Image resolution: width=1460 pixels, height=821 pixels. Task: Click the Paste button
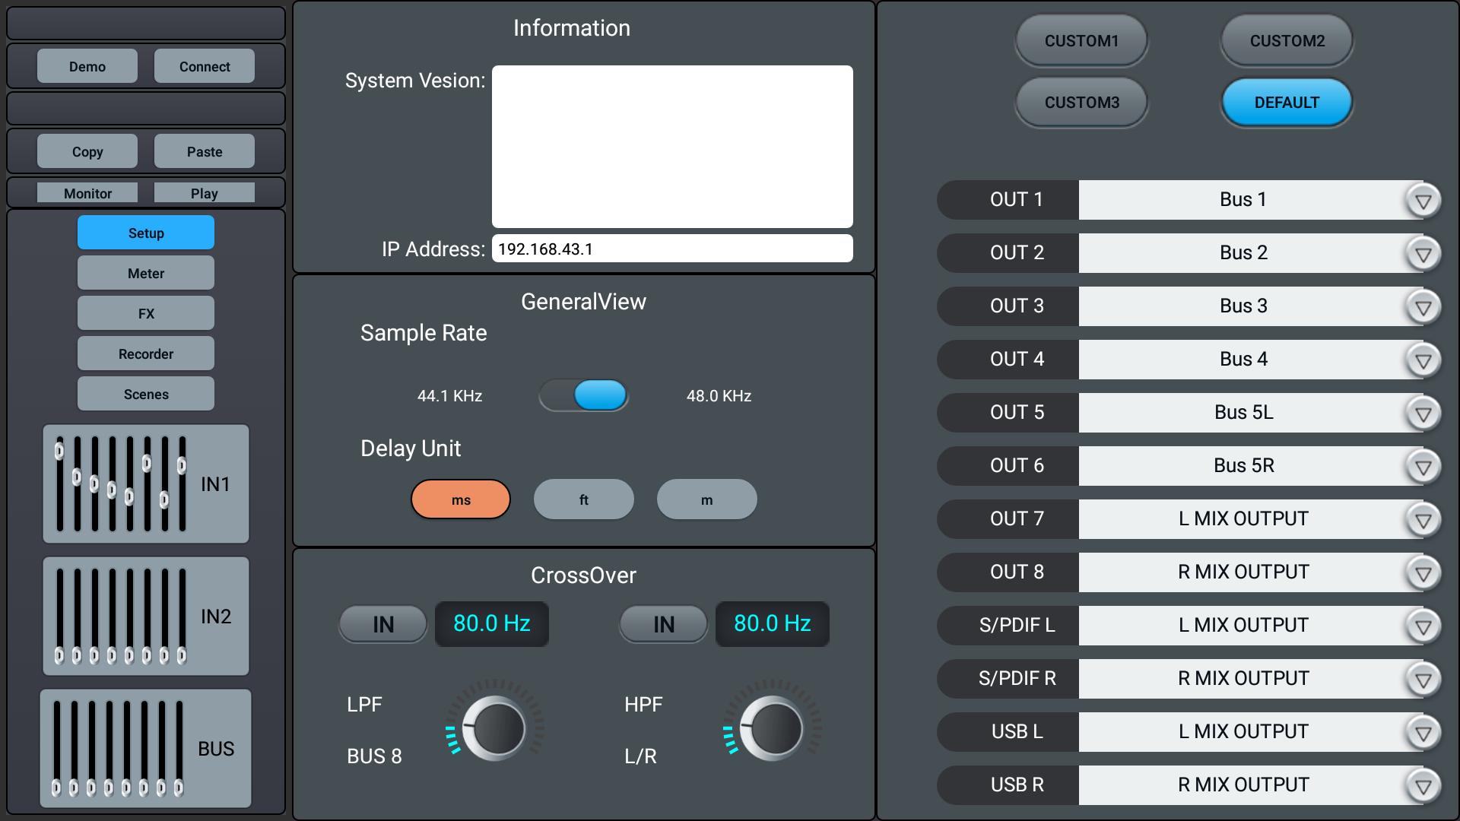[x=205, y=151]
